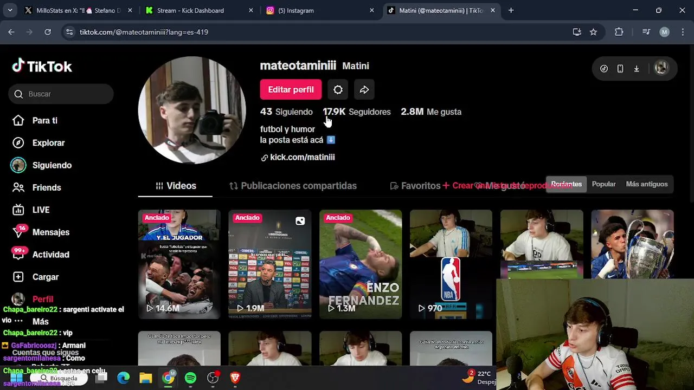
Task: Open pinned video with 1.9M views
Action: coord(270,264)
